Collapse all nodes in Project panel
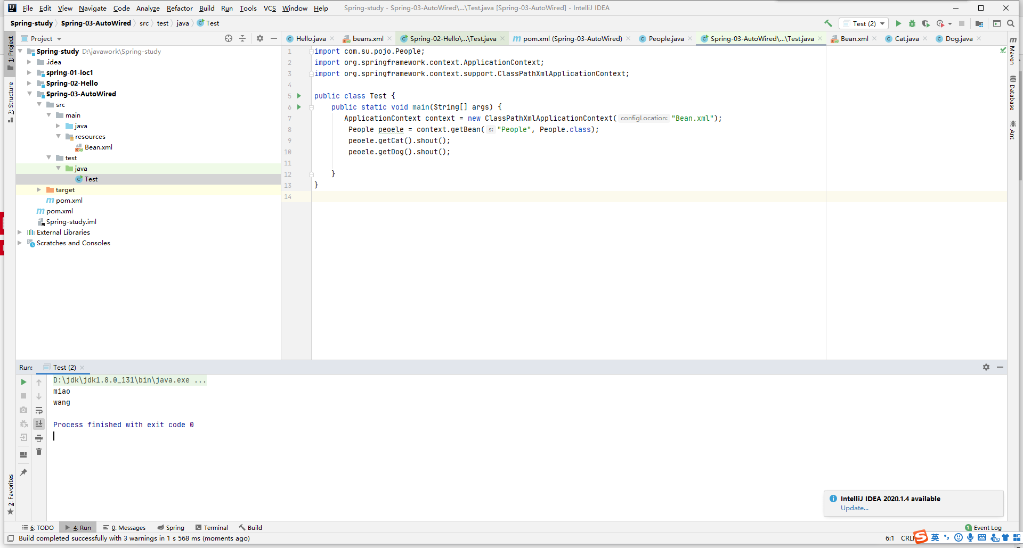 click(242, 38)
